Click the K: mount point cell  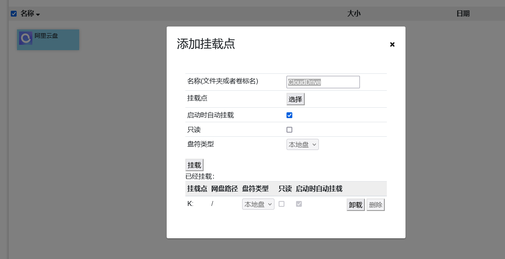coord(190,204)
